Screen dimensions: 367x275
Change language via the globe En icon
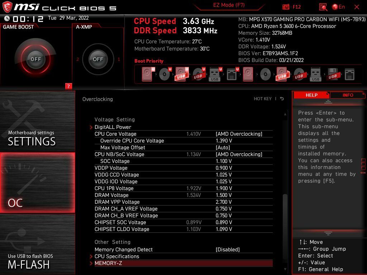pos(338,7)
